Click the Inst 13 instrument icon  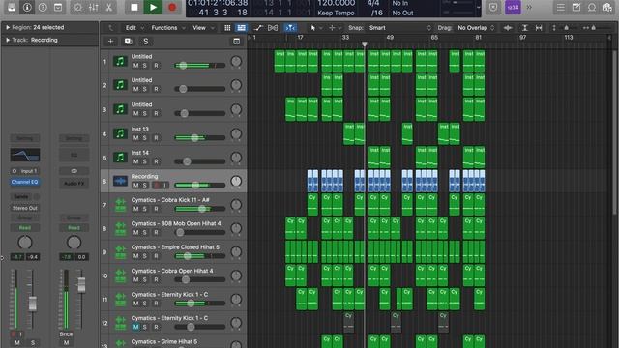coord(120,133)
